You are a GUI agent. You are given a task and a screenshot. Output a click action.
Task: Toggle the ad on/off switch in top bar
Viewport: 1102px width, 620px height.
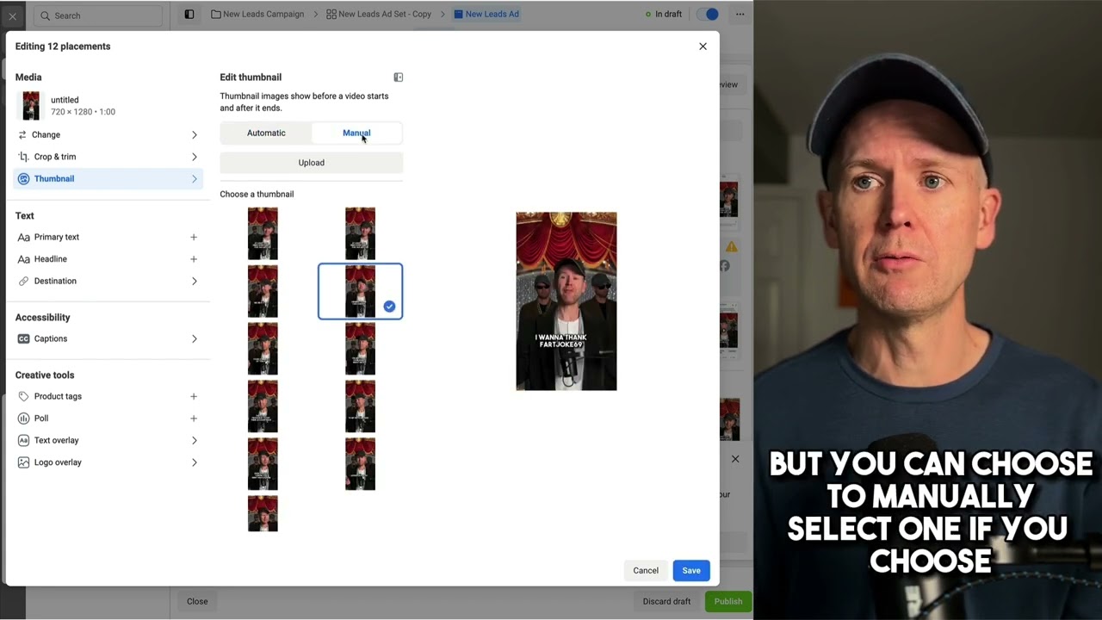[x=707, y=14]
